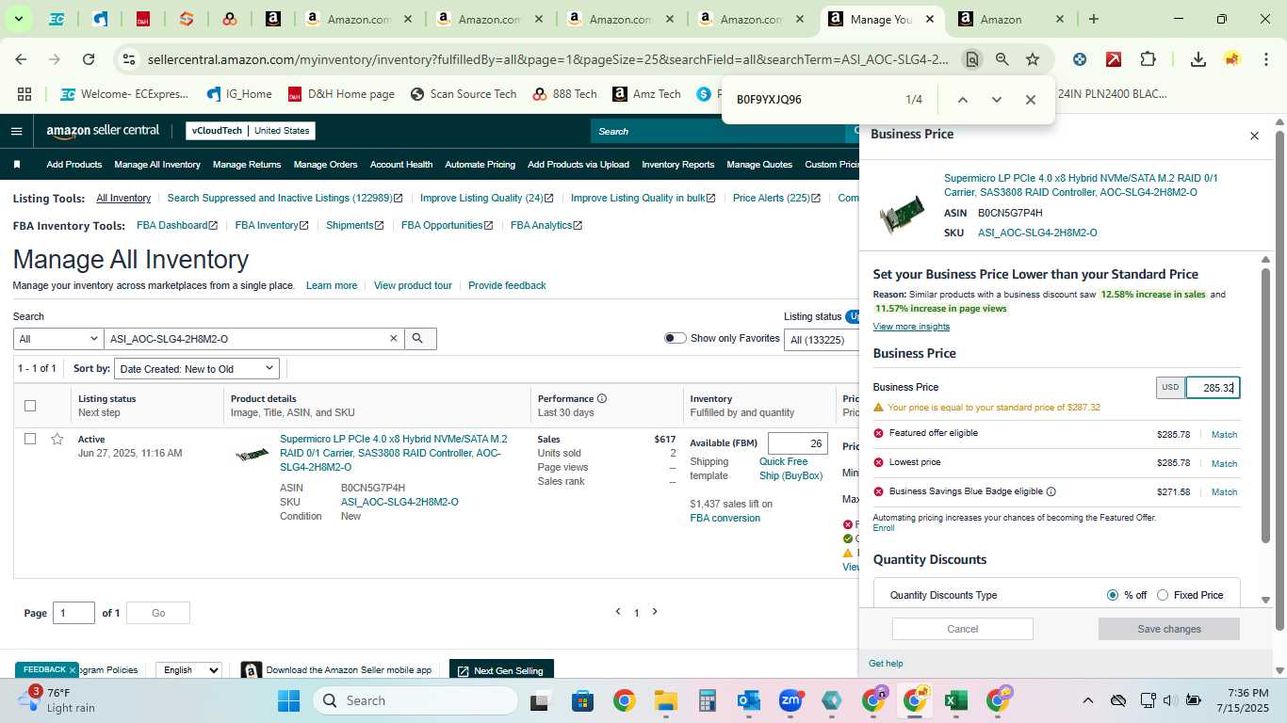The width and height of the screenshot is (1287, 723).
Task: Click Cancel in Business Price panel
Action: (963, 629)
